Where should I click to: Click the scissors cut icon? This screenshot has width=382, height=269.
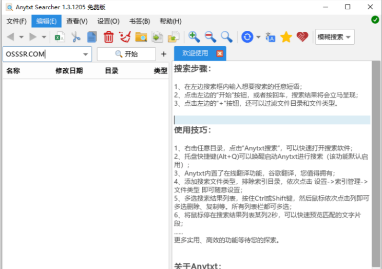[x=76, y=36]
